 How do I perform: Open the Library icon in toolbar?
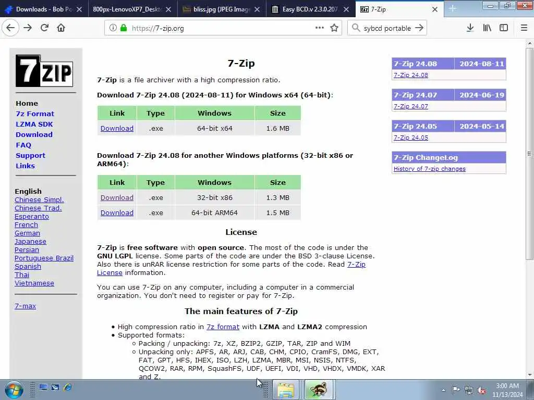tap(487, 28)
